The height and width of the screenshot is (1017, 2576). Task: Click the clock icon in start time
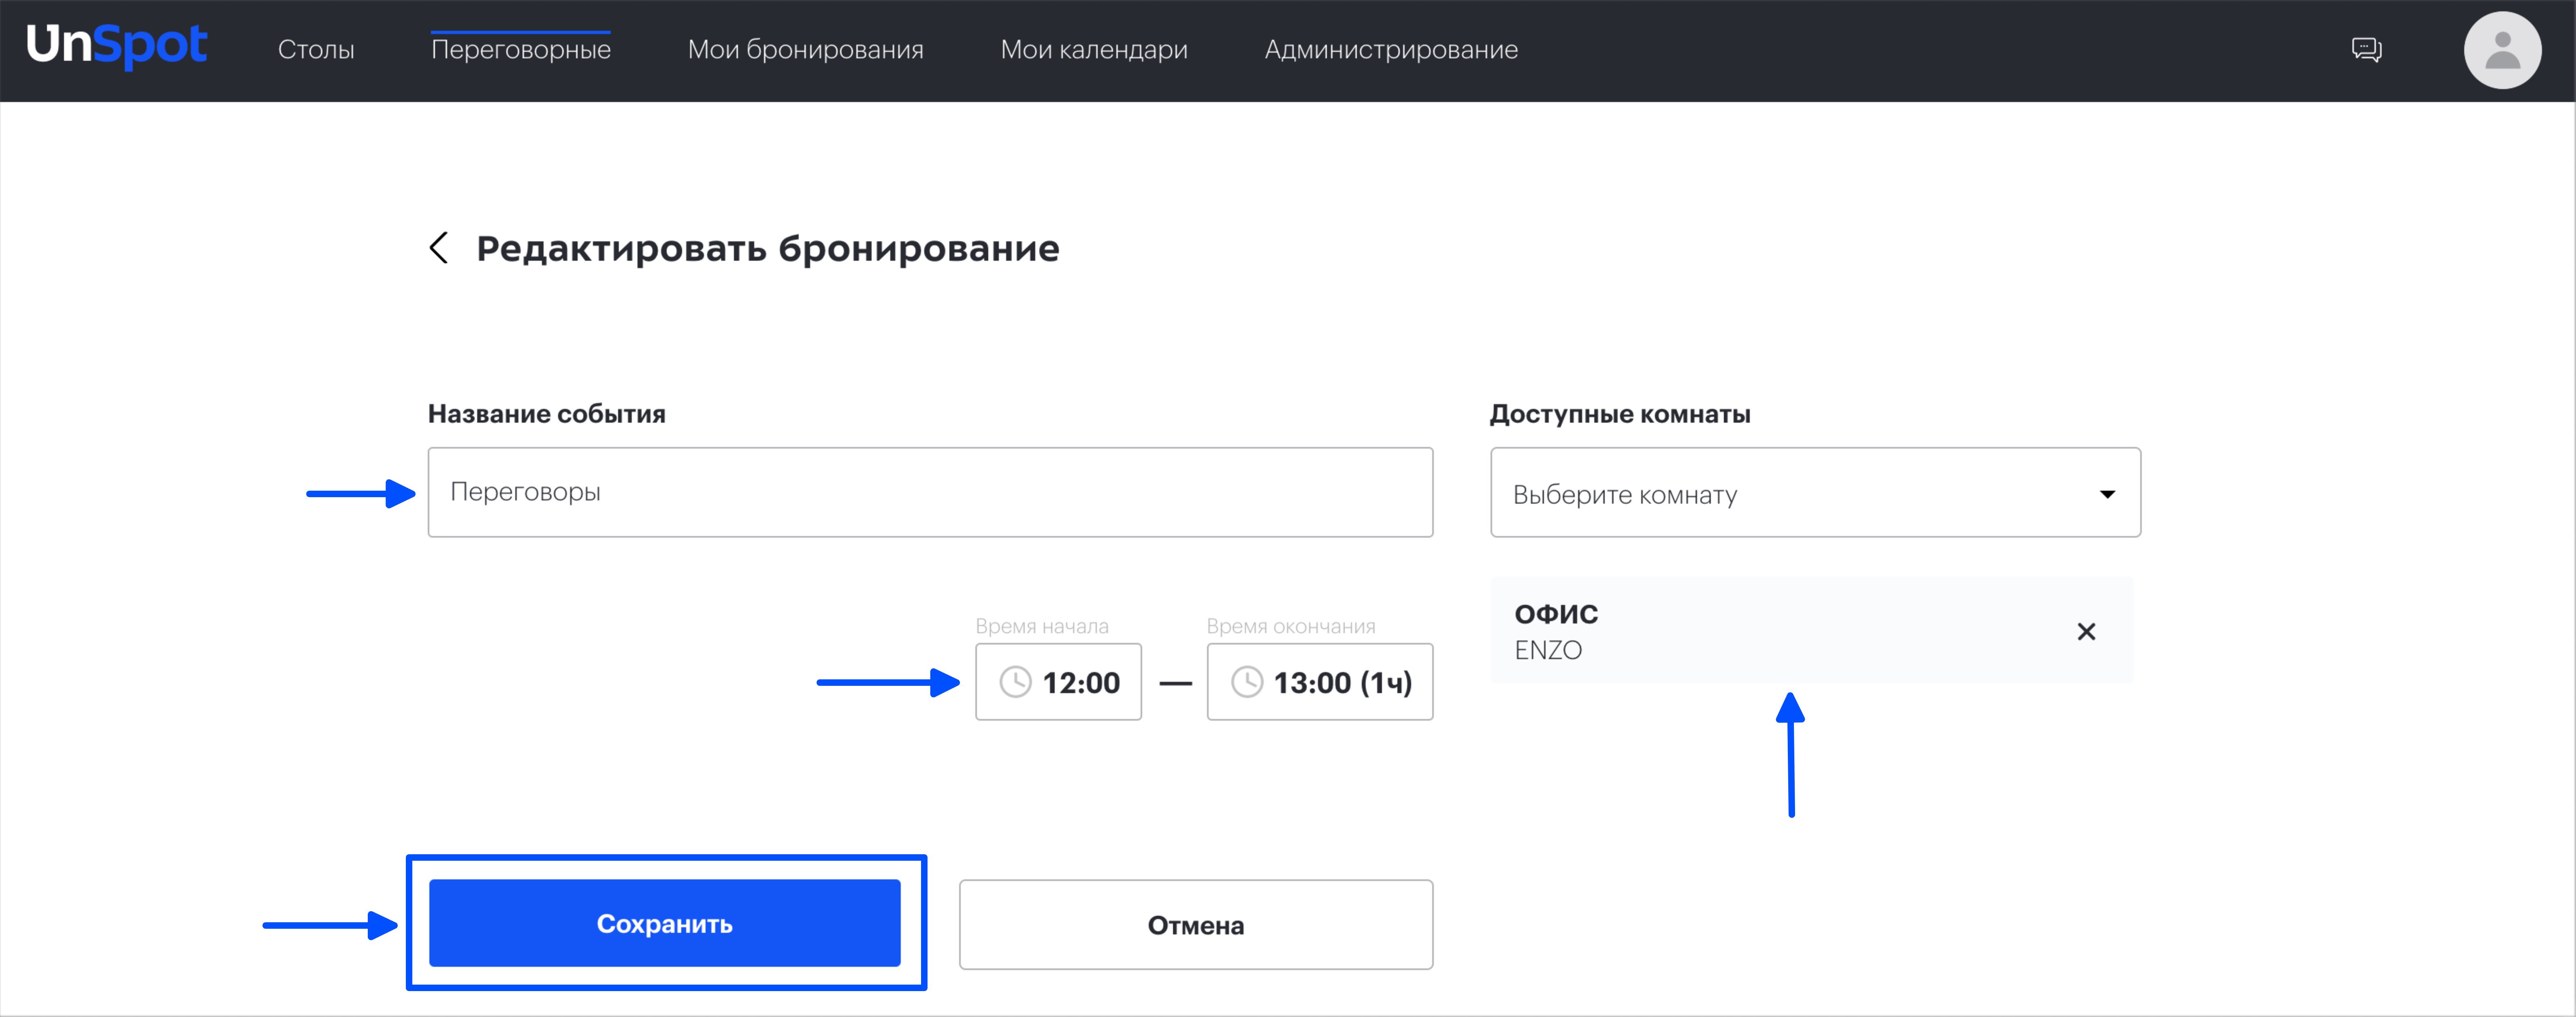(1015, 682)
